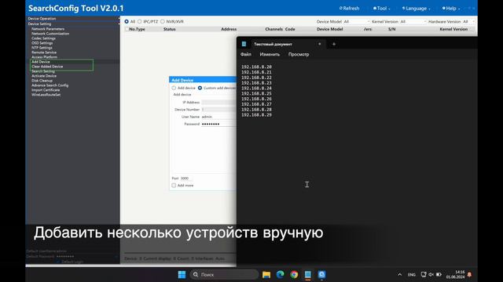Switch the ENG input language indicator
Screen dimensions: 503x282
pyautogui.click(x=412, y=275)
